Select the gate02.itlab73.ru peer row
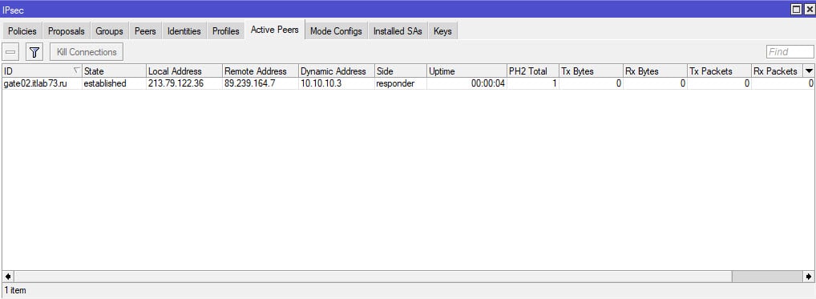The image size is (816, 299). pos(408,83)
